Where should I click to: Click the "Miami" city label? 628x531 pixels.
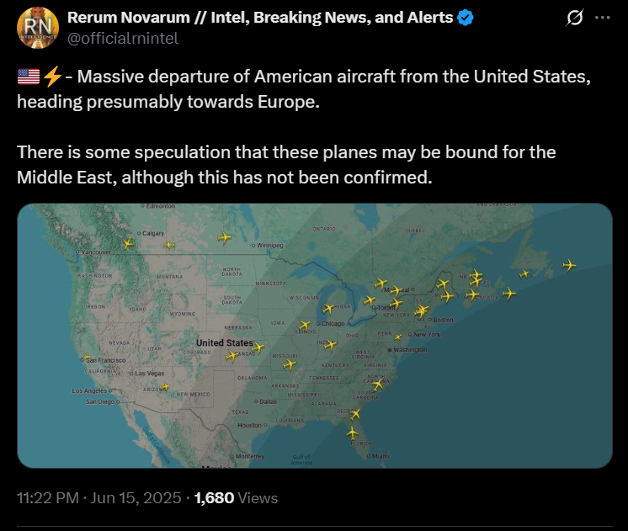(x=381, y=456)
